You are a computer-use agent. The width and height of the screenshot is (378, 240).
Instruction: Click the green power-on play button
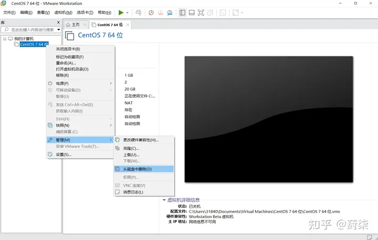(x=121, y=13)
